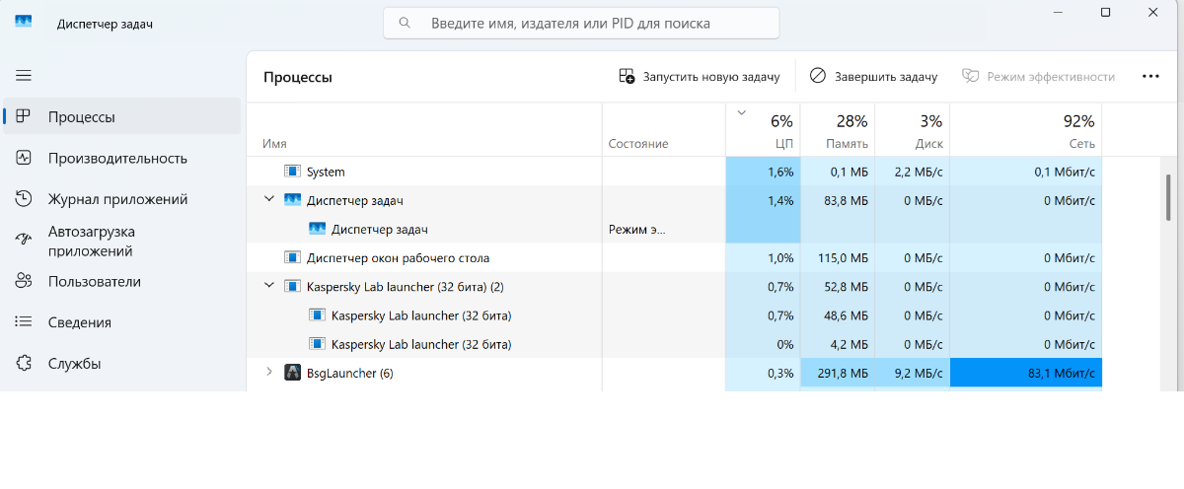Click the search box for name or PID
This screenshot has height=489, width=1184.
pyautogui.click(x=581, y=23)
